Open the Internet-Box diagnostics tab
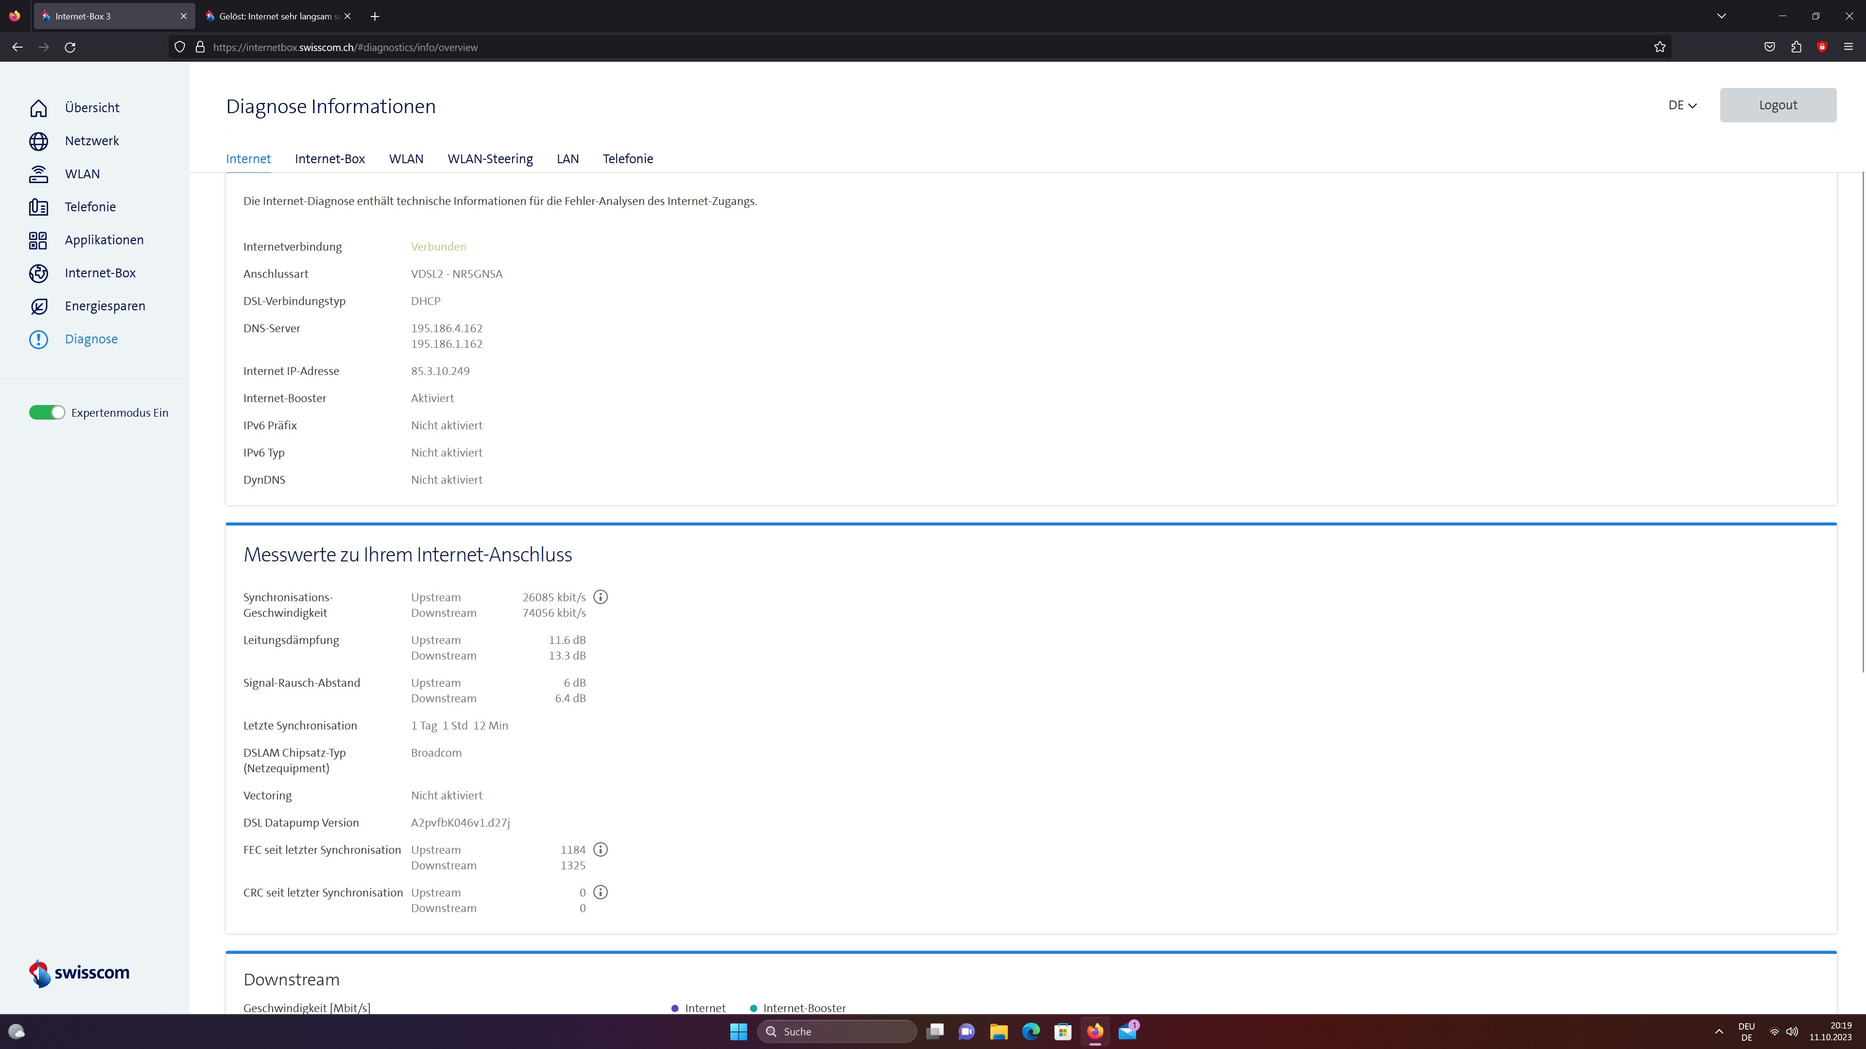Image resolution: width=1866 pixels, height=1049 pixels. [329, 158]
